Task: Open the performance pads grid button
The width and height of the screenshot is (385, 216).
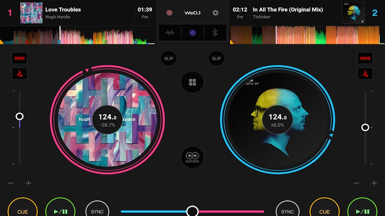Action: 192,82
